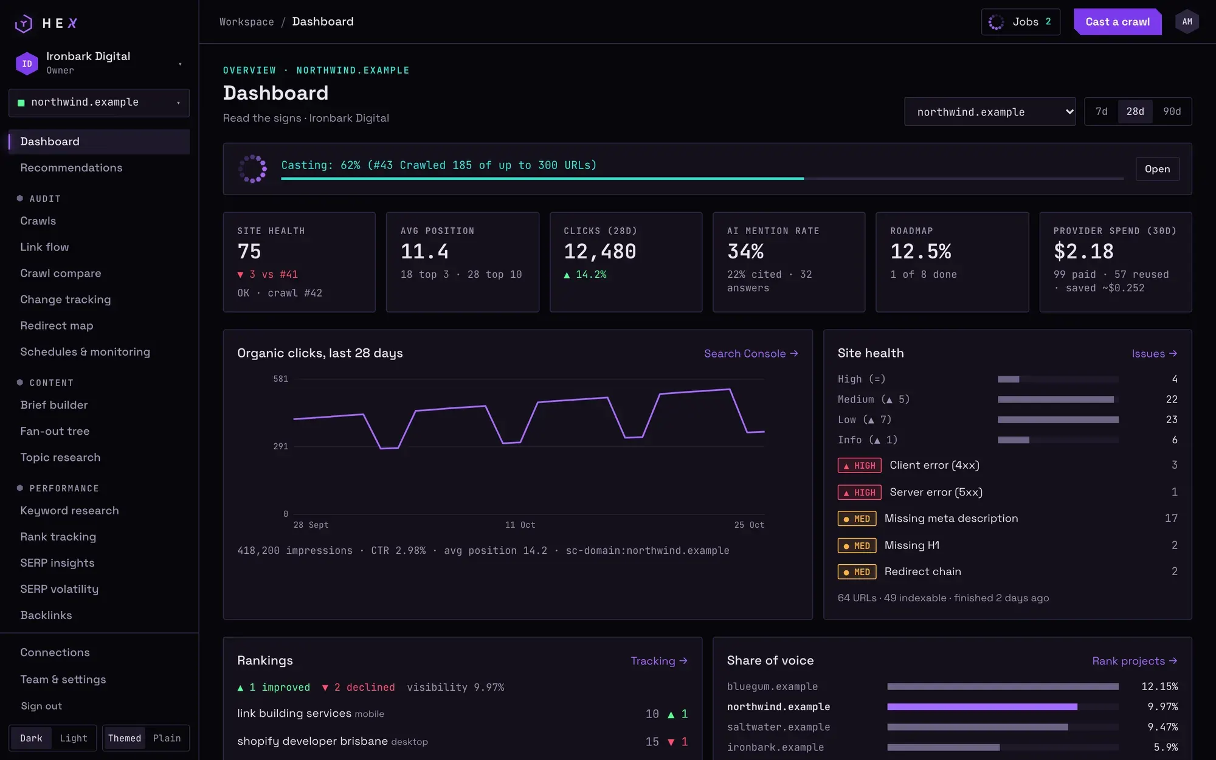The height and width of the screenshot is (760, 1216).
Task: Click the Missing meta description issue row
Action: pos(1007,519)
